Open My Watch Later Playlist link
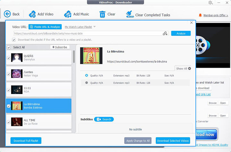Screen dimensions: 231x152 point(78,27)
